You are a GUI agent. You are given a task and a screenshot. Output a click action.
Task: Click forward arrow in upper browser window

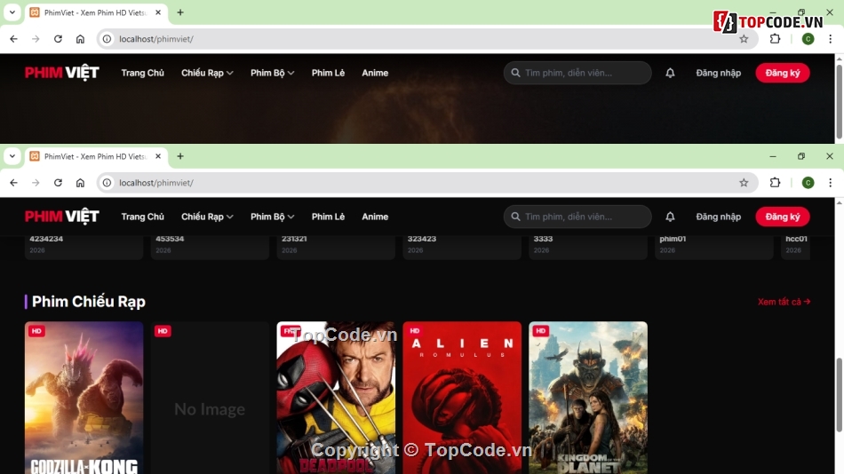[36, 39]
